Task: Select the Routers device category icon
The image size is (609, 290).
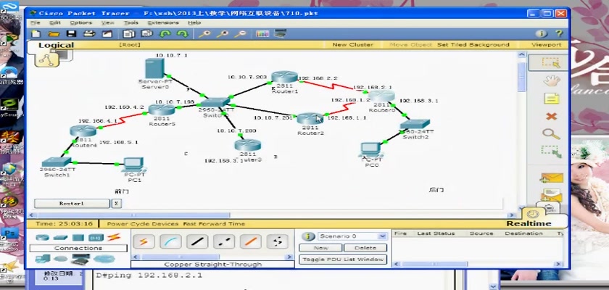Action: pos(43,237)
